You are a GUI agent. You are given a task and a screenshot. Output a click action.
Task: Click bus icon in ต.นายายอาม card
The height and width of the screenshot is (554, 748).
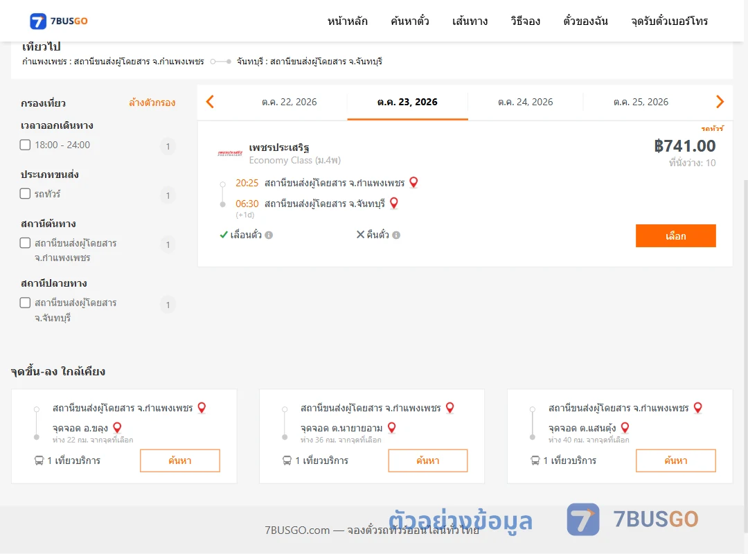pos(287,461)
